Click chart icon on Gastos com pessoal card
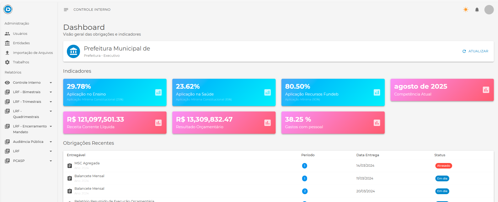Viewport: 498px width, 202px height. coord(377,123)
